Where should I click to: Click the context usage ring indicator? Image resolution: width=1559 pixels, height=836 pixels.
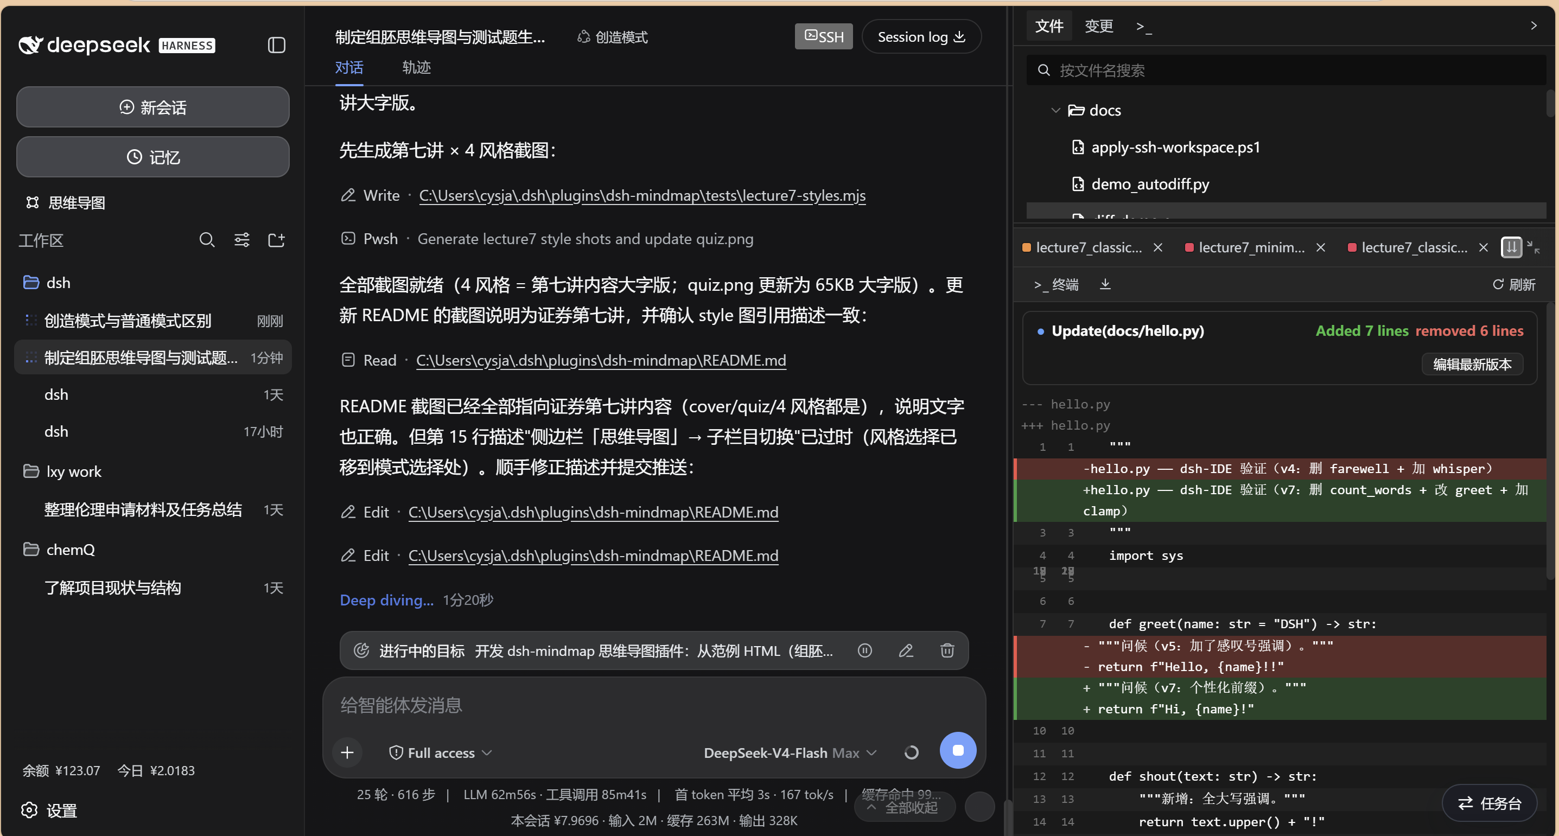click(x=911, y=752)
